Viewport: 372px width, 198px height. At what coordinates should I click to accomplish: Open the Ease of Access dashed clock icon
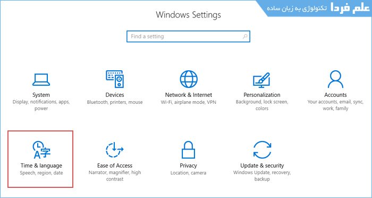pyautogui.click(x=115, y=150)
